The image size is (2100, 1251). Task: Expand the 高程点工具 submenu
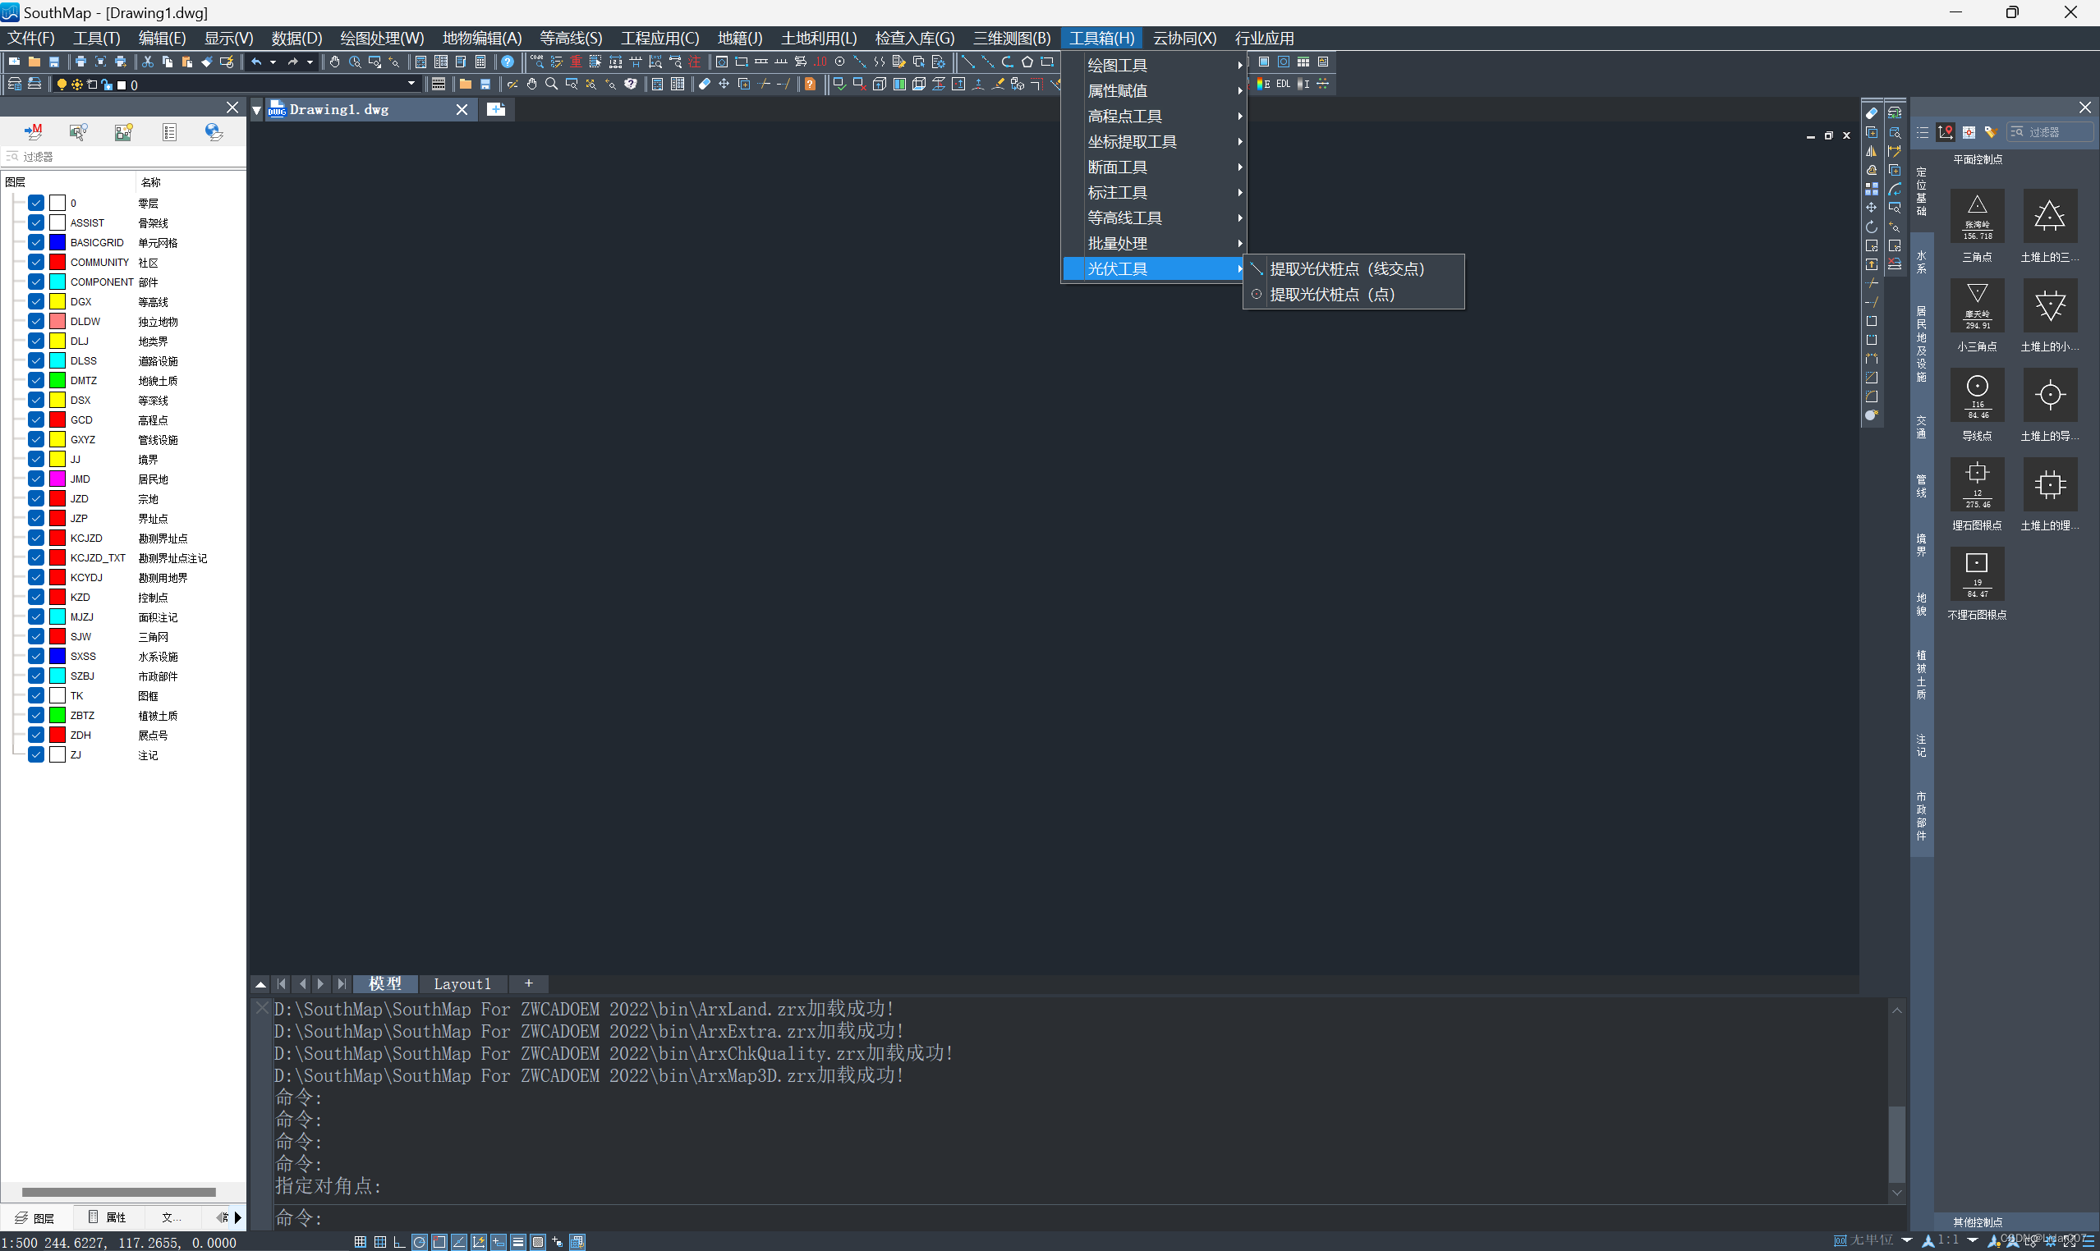click(1155, 116)
